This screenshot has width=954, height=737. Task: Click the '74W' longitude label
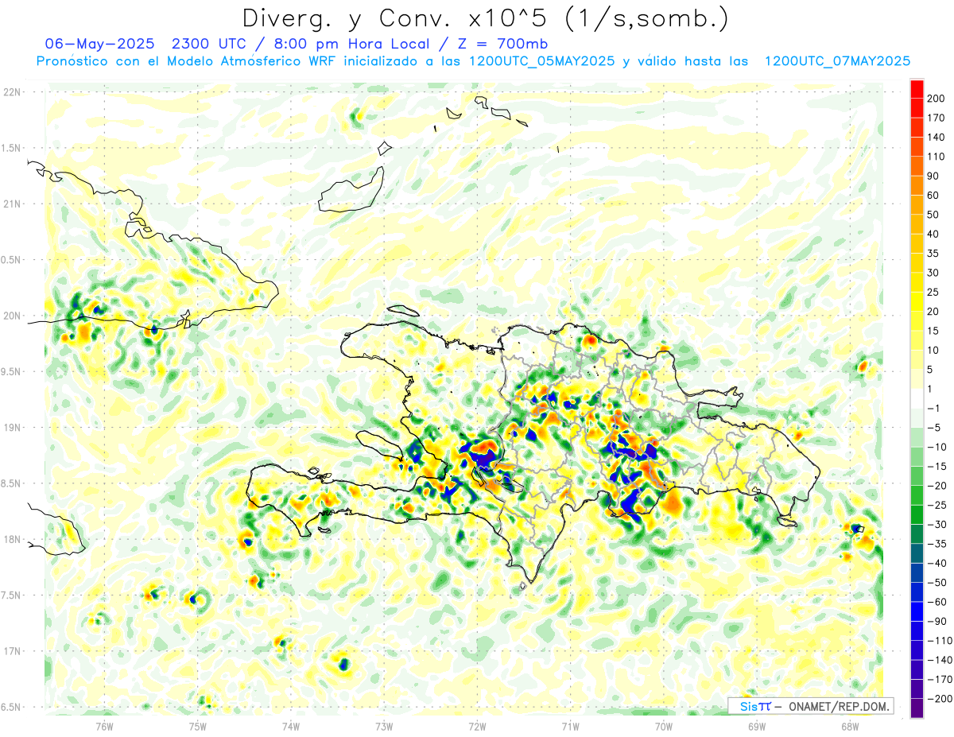point(291,725)
